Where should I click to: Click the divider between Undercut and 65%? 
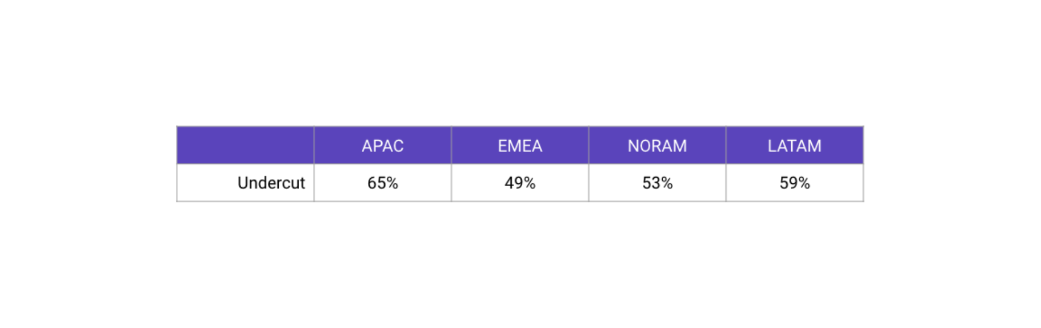coord(314,183)
